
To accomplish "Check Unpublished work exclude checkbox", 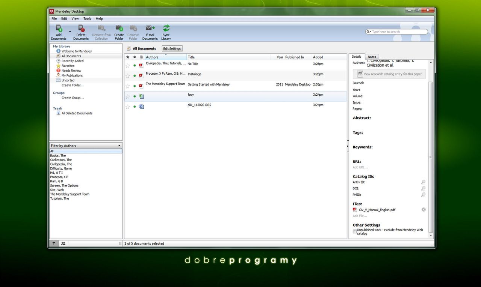I will [x=355, y=231].
